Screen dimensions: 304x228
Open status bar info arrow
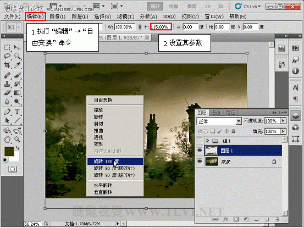tap(118, 224)
